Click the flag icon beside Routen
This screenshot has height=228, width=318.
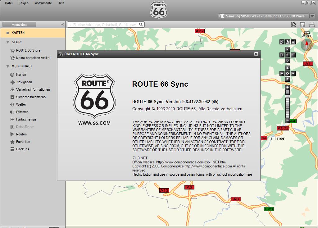pyautogui.click(x=12, y=134)
